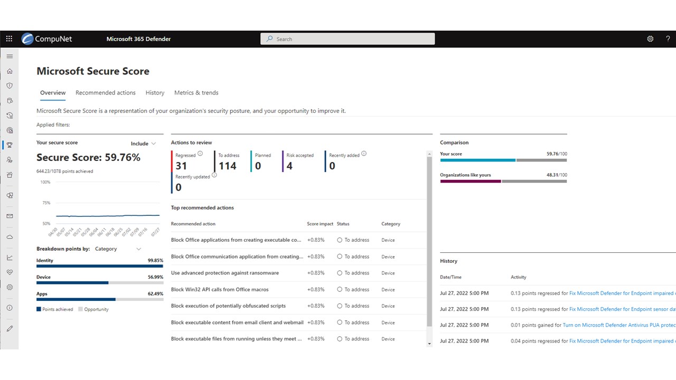This screenshot has width=676, height=380.
Task: Open the More resources info icon in the sidebar
Action: pos(10,308)
